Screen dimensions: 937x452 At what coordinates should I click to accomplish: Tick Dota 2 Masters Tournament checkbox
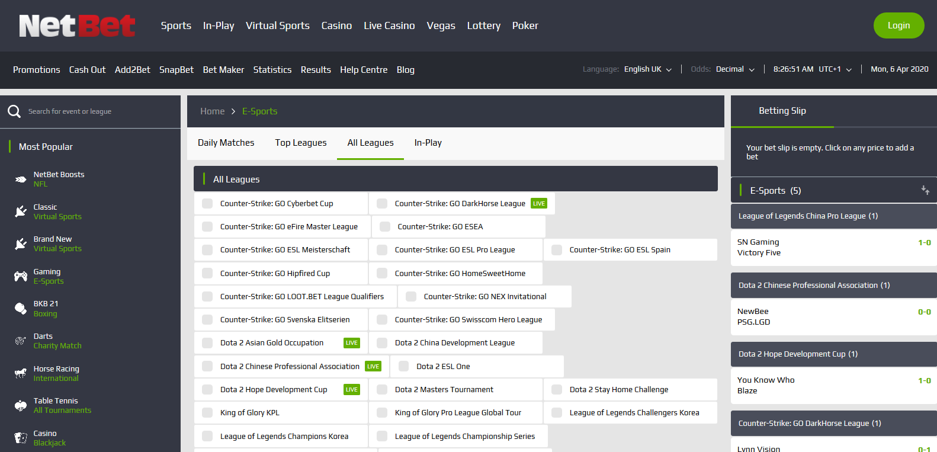click(x=382, y=389)
